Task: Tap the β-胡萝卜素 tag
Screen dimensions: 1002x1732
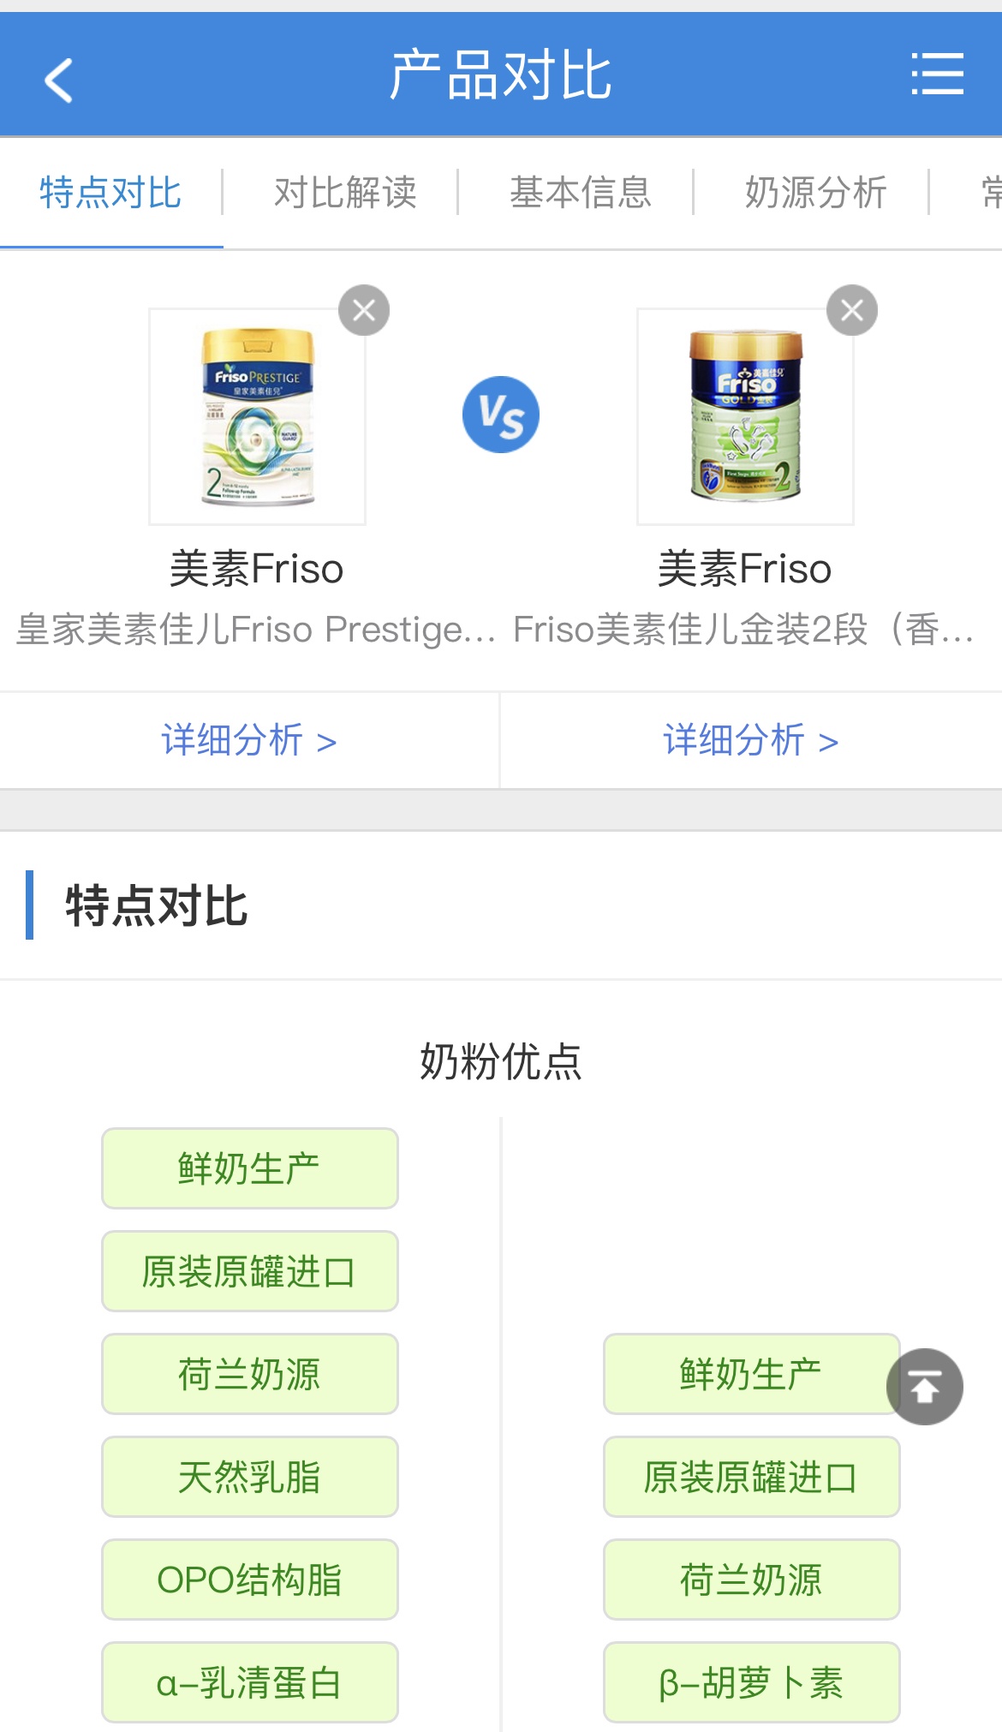Action: pos(751,1682)
